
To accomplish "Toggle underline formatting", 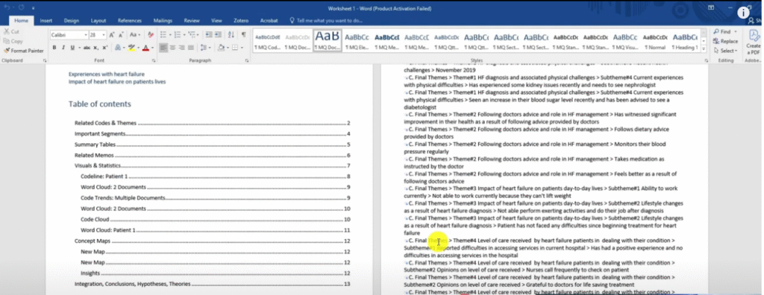I will (x=72, y=48).
